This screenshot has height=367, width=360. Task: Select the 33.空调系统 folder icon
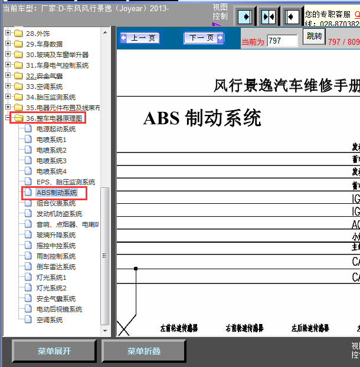click(18, 87)
